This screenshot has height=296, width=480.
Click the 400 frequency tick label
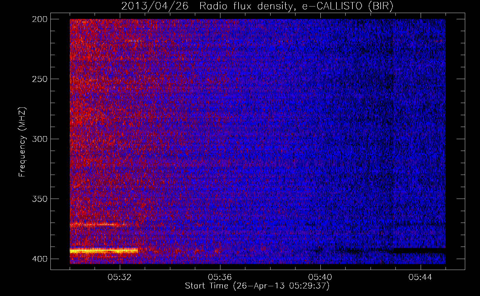coord(40,259)
